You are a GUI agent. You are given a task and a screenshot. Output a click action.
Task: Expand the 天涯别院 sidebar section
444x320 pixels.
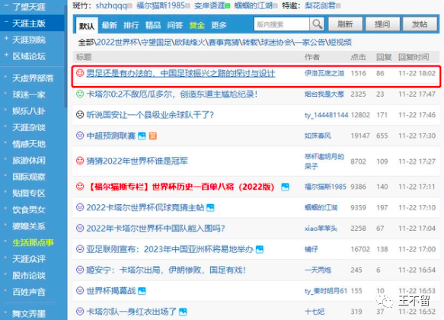pos(6,39)
